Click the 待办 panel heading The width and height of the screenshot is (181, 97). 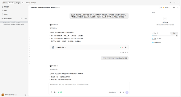(153, 12)
